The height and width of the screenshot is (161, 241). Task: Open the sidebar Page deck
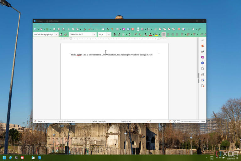point(202,69)
